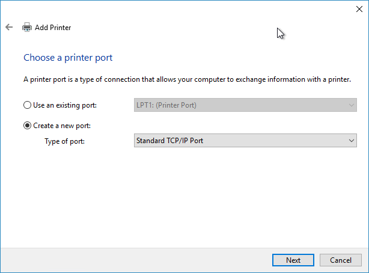Click the chevron on the LPT1 port dropdown
Viewport: 369px width, 273px height.
(x=352, y=105)
